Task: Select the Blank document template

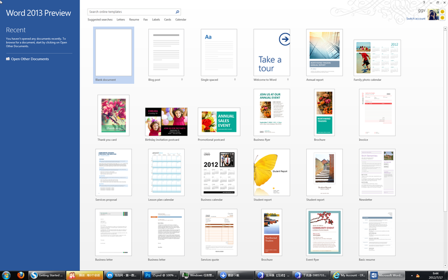Action: pos(113,55)
